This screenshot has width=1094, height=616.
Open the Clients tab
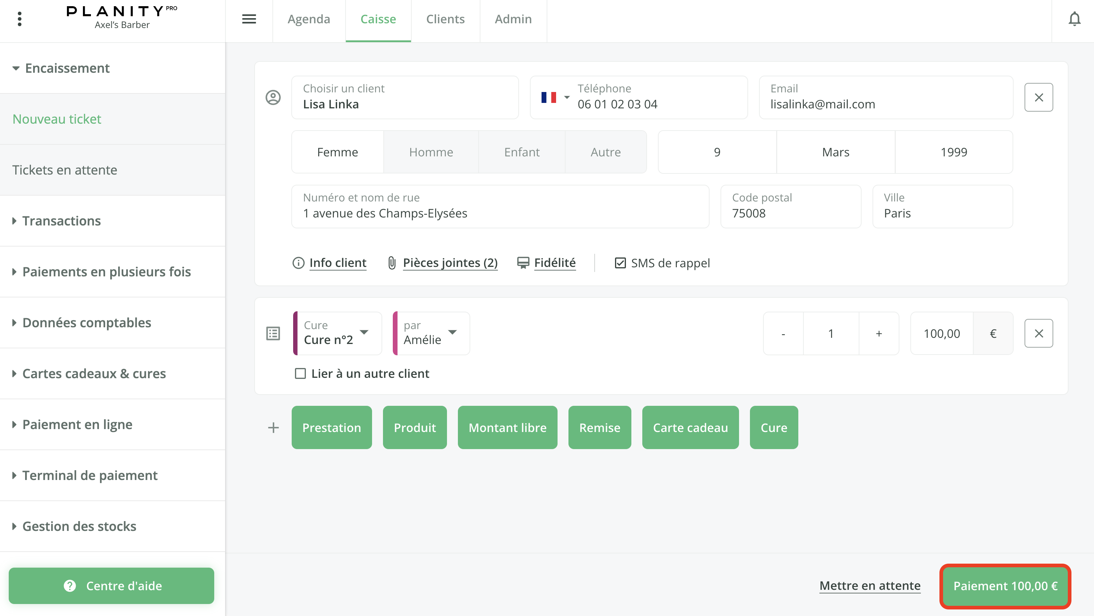(x=445, y=19)
